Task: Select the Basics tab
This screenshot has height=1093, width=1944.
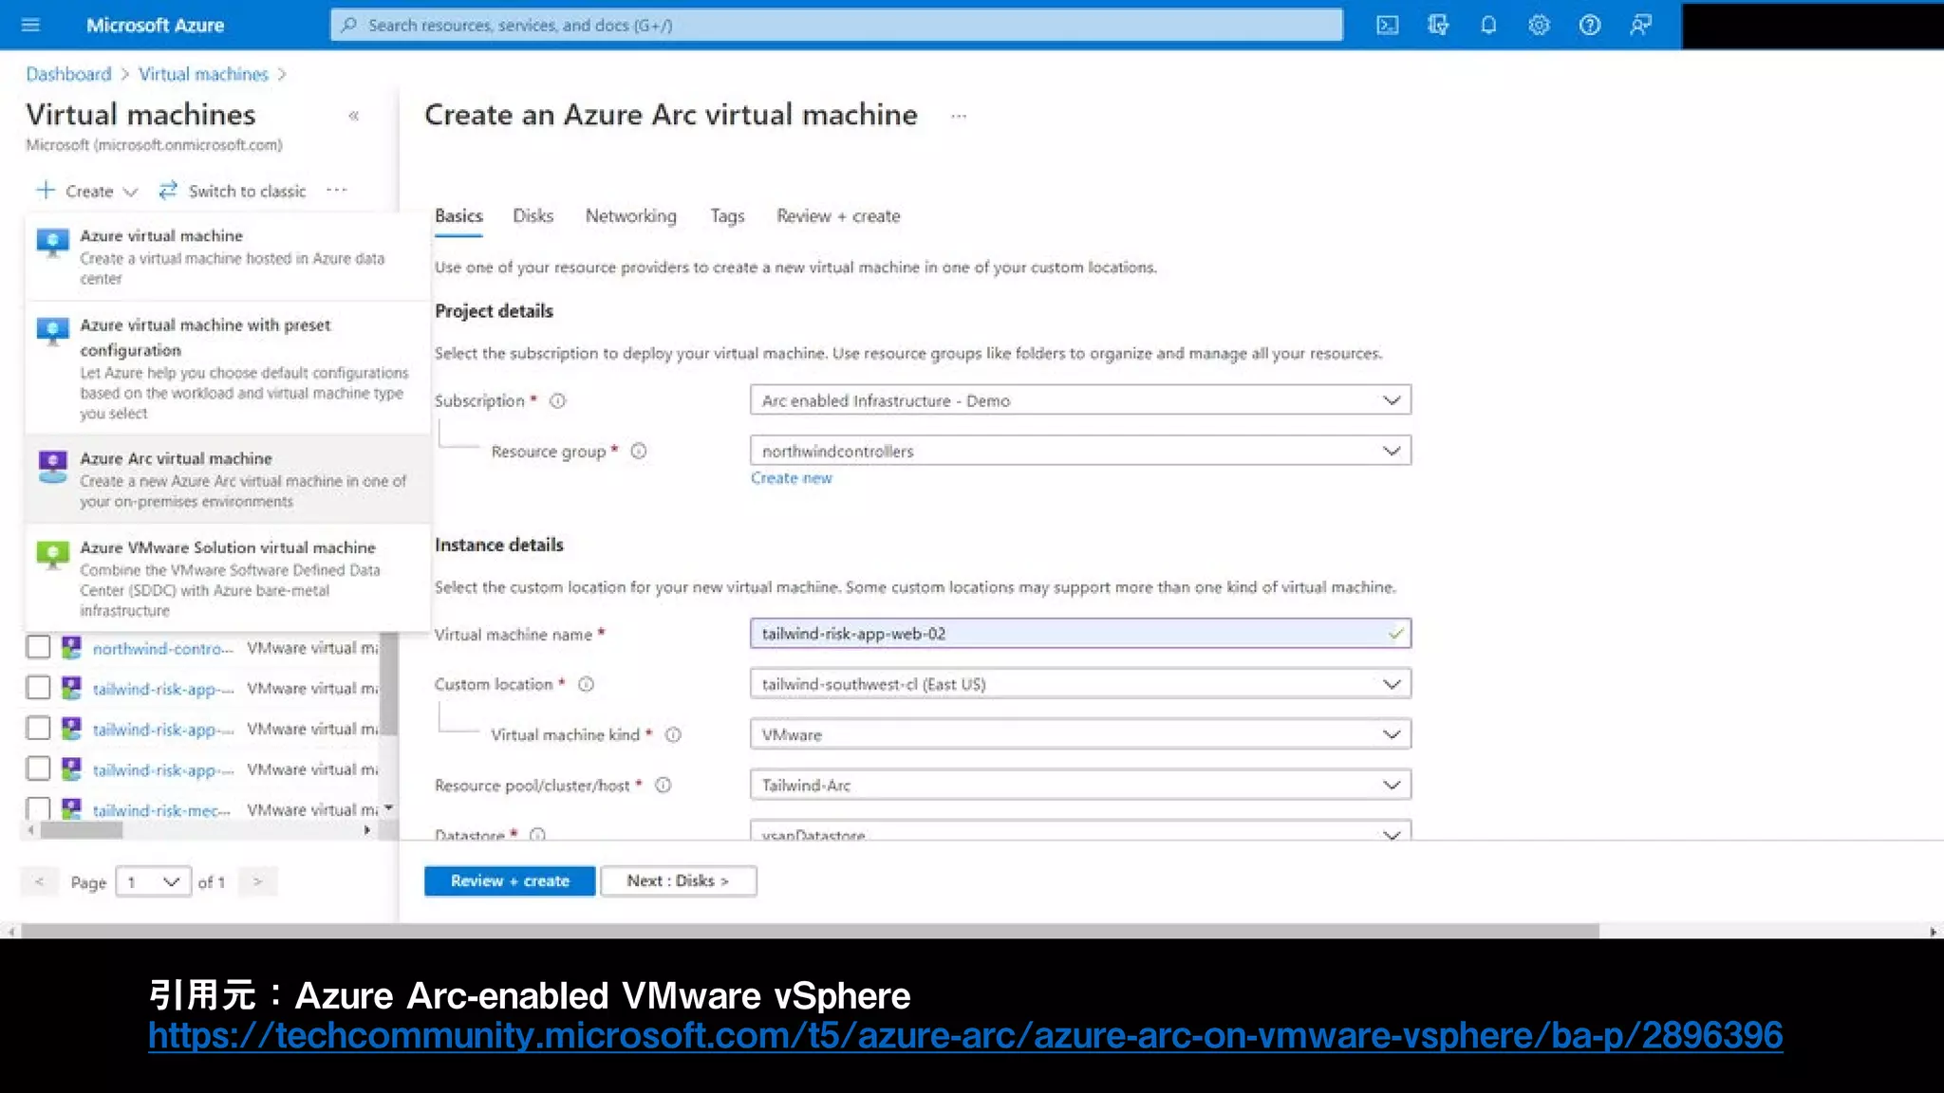Action: [x=458, y=216]
